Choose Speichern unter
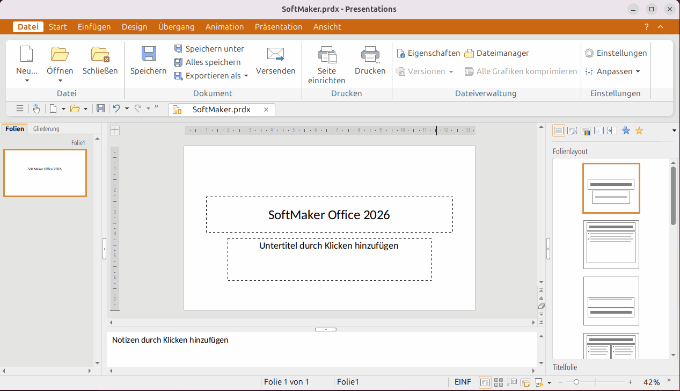This screenshot has height=391, width=680. click(x=209, y=48)
